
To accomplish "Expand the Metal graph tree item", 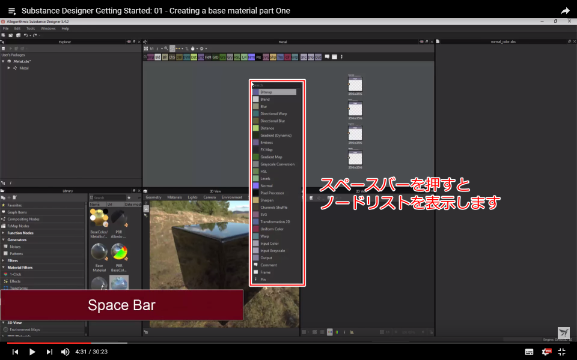I will [x=9, y=68].
